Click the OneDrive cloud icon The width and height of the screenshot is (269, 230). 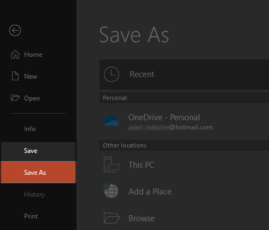click(112, 121)
